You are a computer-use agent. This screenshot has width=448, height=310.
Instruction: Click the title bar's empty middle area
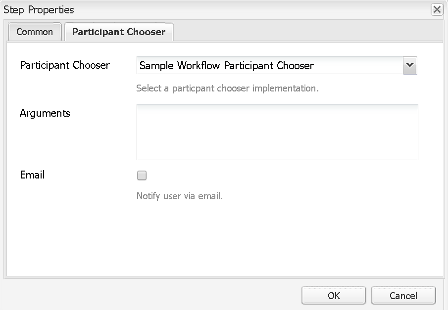click(x=248, y=10)
